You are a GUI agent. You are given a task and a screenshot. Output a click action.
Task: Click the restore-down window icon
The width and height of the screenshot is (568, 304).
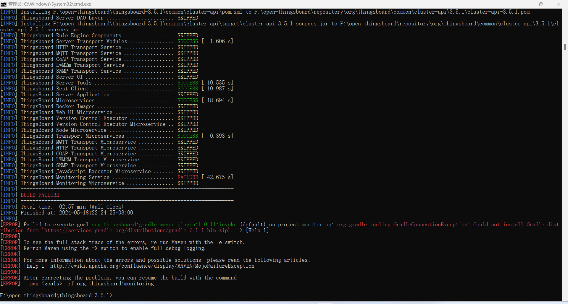tap(541, 4)
